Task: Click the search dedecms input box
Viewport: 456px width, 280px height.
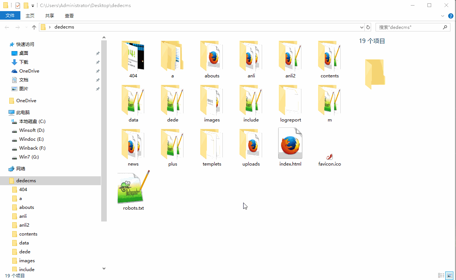Action: pos(408,27)
